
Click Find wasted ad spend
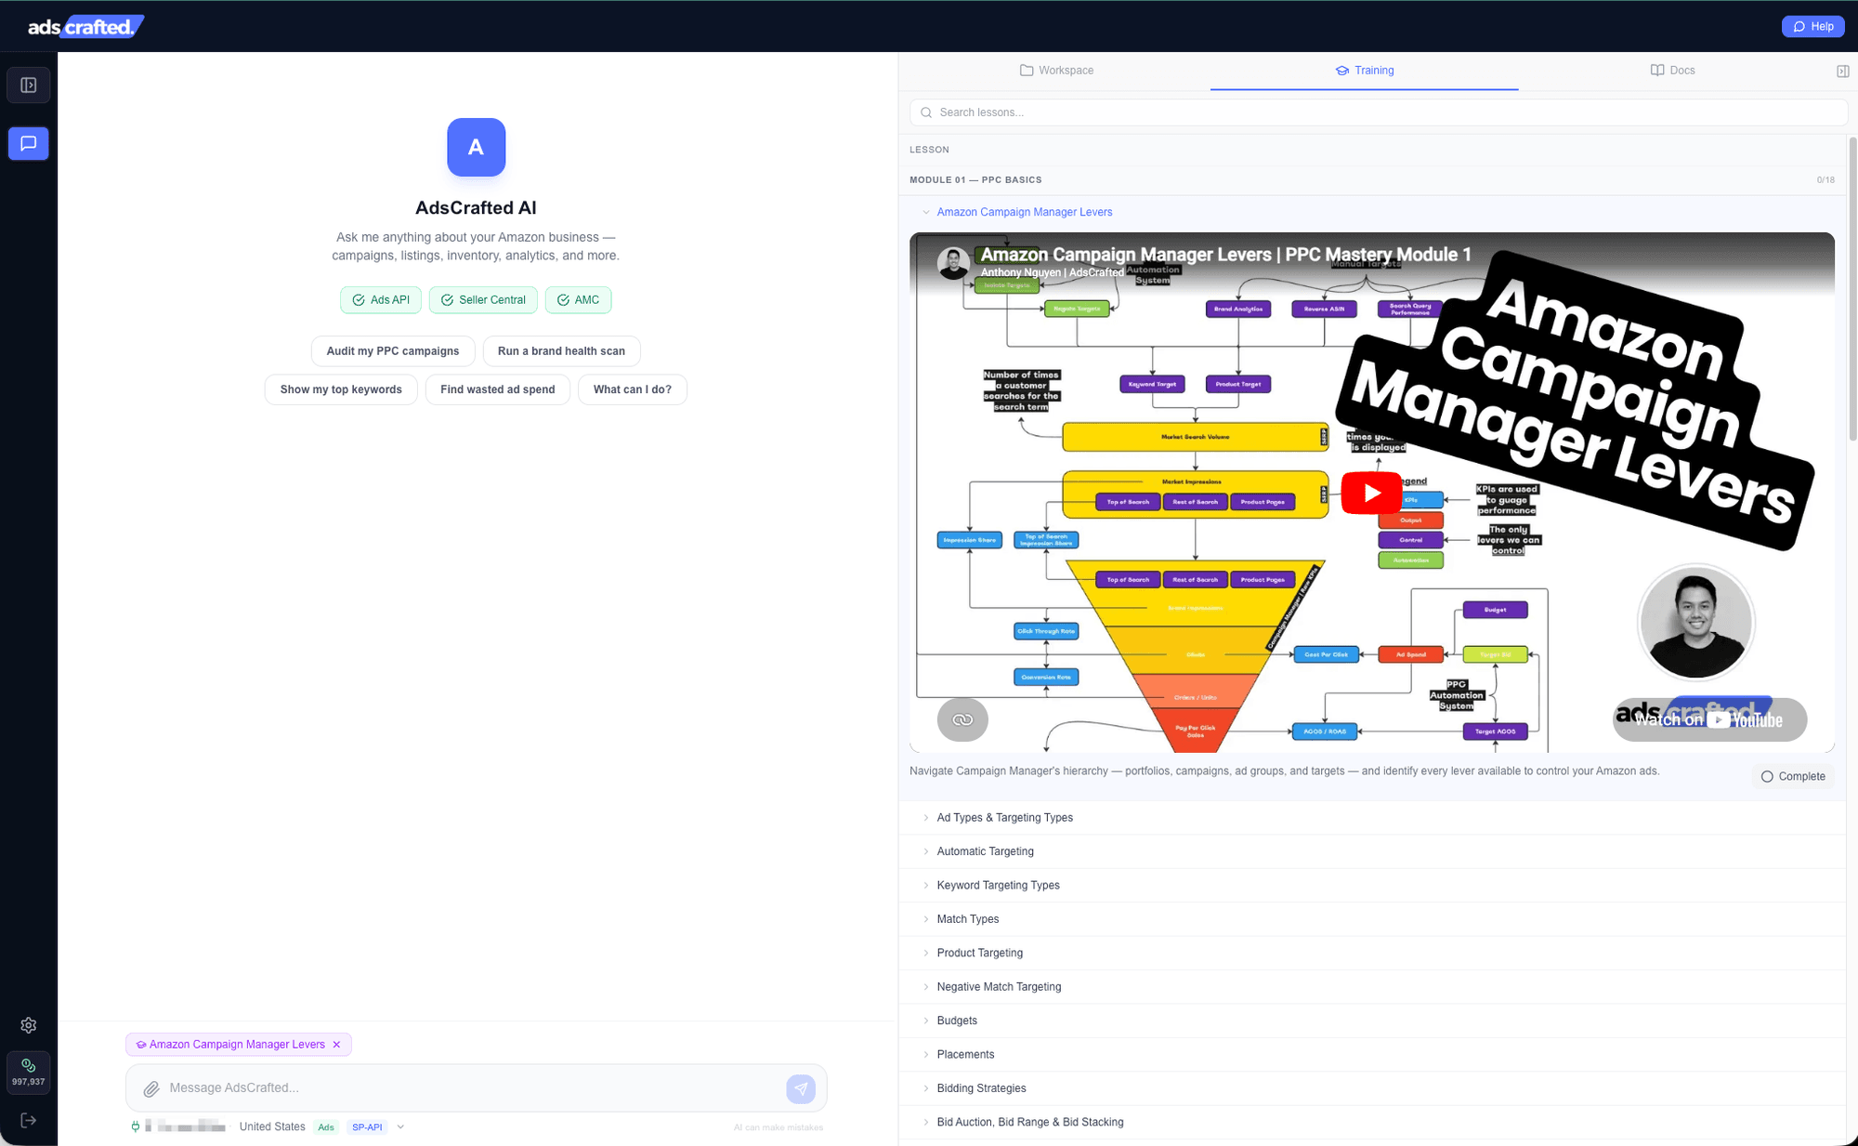pyautogui.click(x=498, y=389)
